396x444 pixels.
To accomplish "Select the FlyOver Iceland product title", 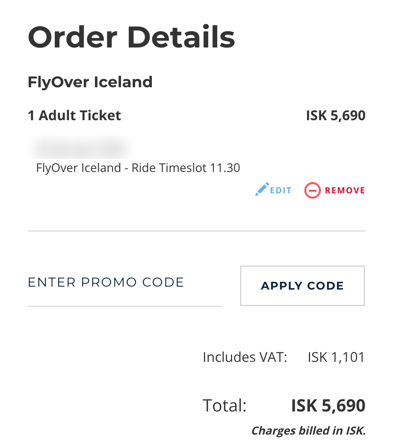I will pyautogui.click(x=90, y=82).
